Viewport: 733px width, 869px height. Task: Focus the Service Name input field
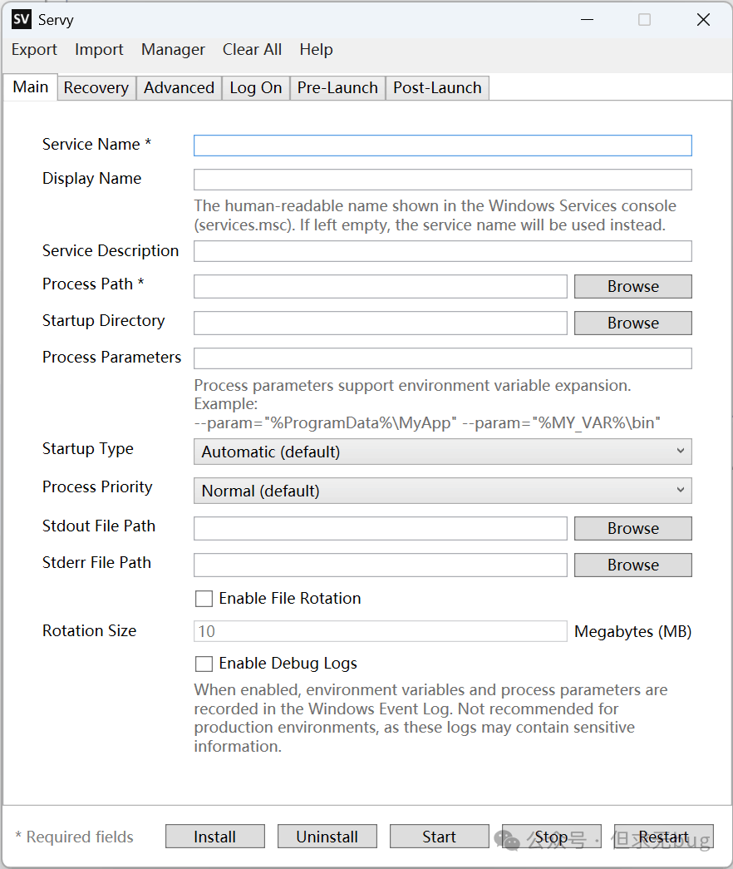[442, 146]
